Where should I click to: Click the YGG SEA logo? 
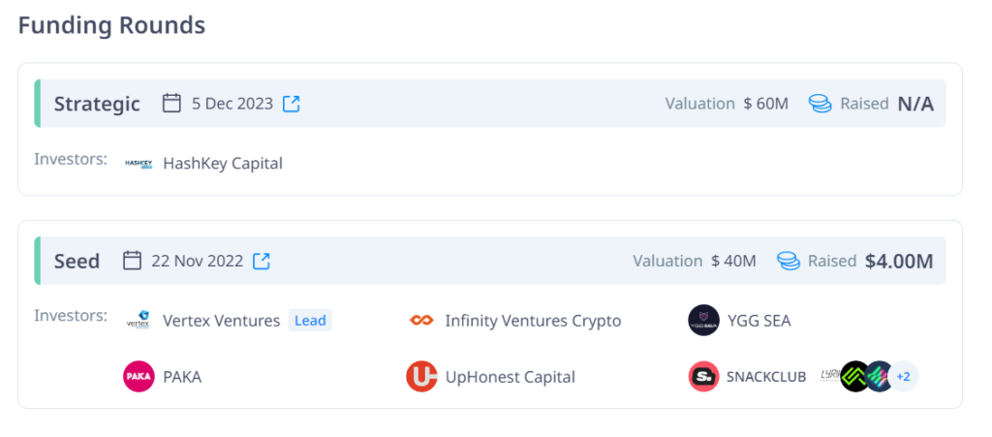[703, 321]
